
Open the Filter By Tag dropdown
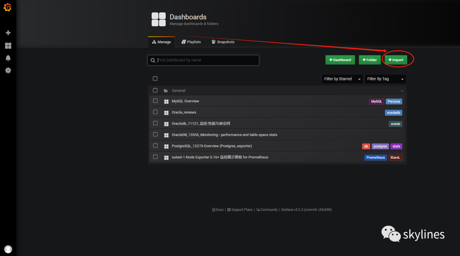point(385,79)
